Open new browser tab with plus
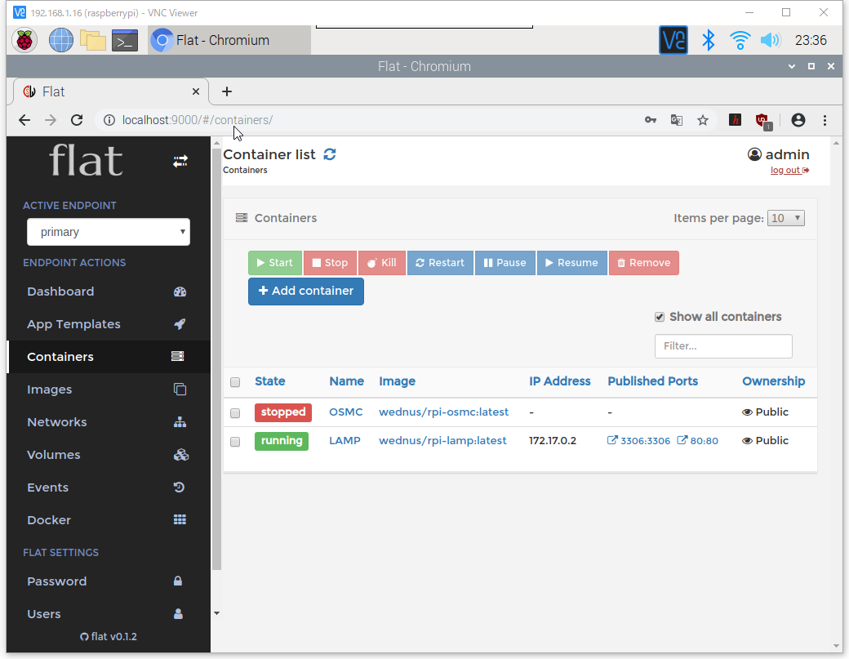 point(227,91)
